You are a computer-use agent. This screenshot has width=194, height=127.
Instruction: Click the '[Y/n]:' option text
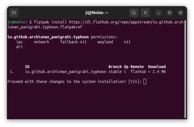[135, 82]
